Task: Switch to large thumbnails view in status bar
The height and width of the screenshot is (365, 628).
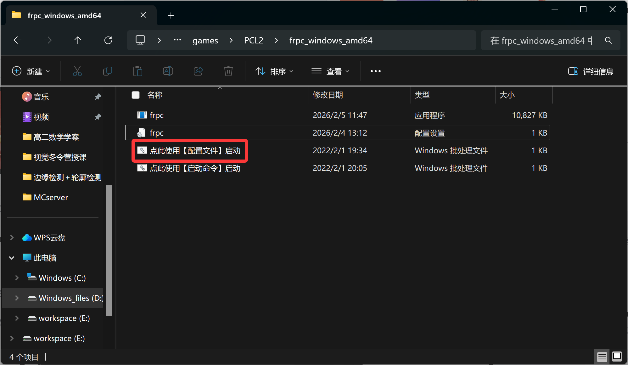Action: point(617,357)
